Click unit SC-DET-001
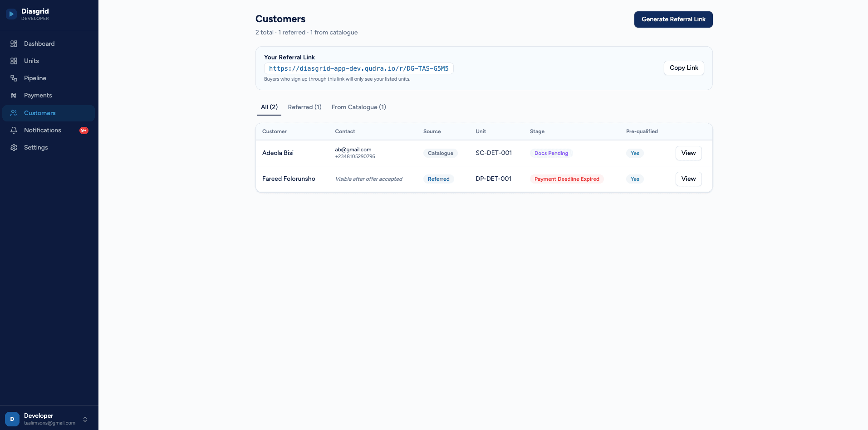Image resolution: width=868 pixels, height=430 pixels. point(494,153)
